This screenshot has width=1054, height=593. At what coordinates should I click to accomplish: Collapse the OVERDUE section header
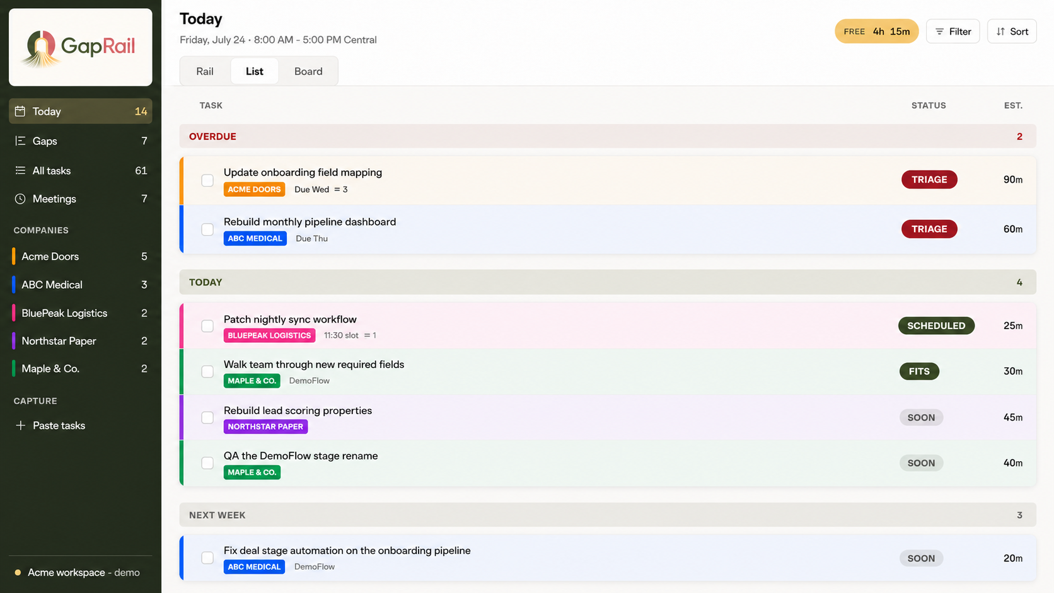pos(608,136)
